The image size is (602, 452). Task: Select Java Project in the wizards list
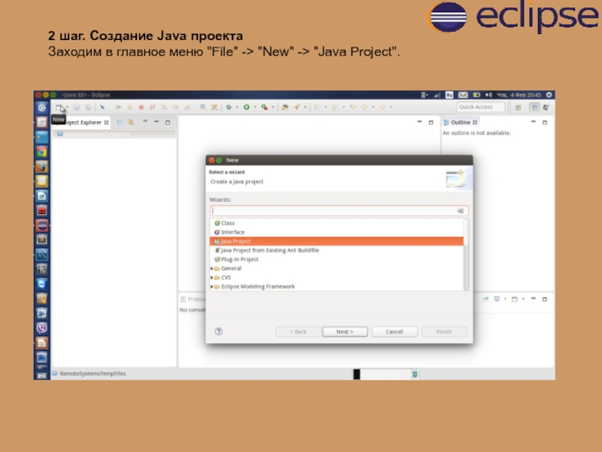coord(337,241)
